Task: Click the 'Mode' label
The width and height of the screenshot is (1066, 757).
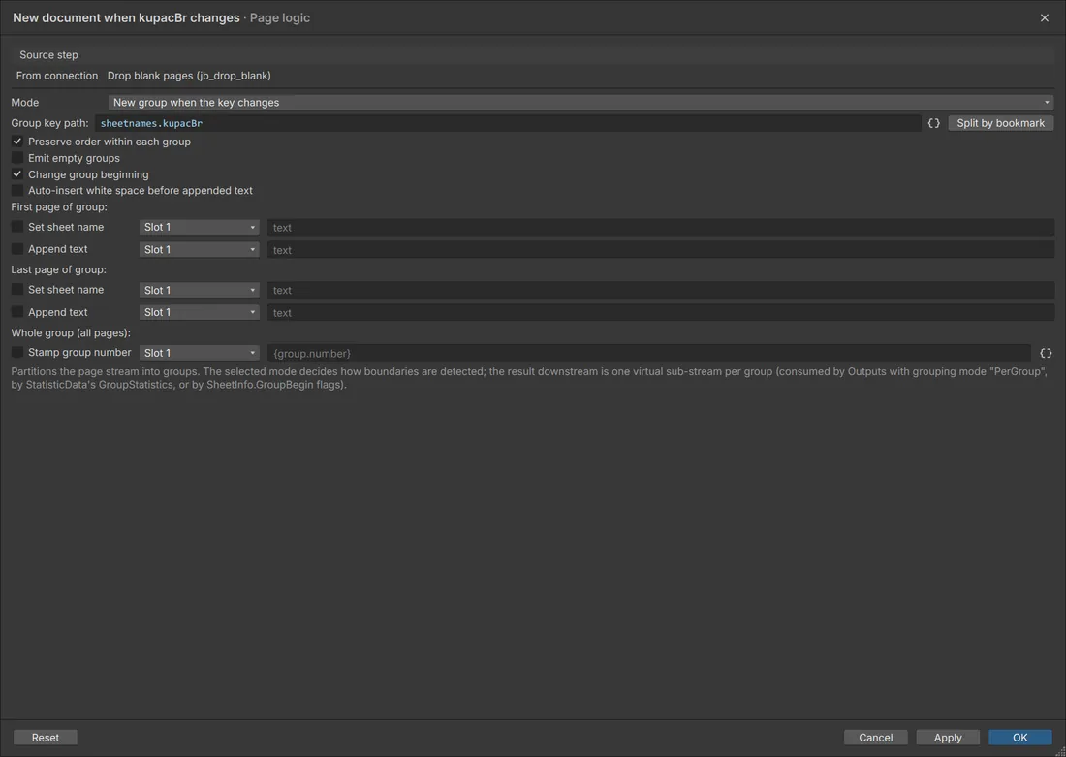Action: point(25,102)
